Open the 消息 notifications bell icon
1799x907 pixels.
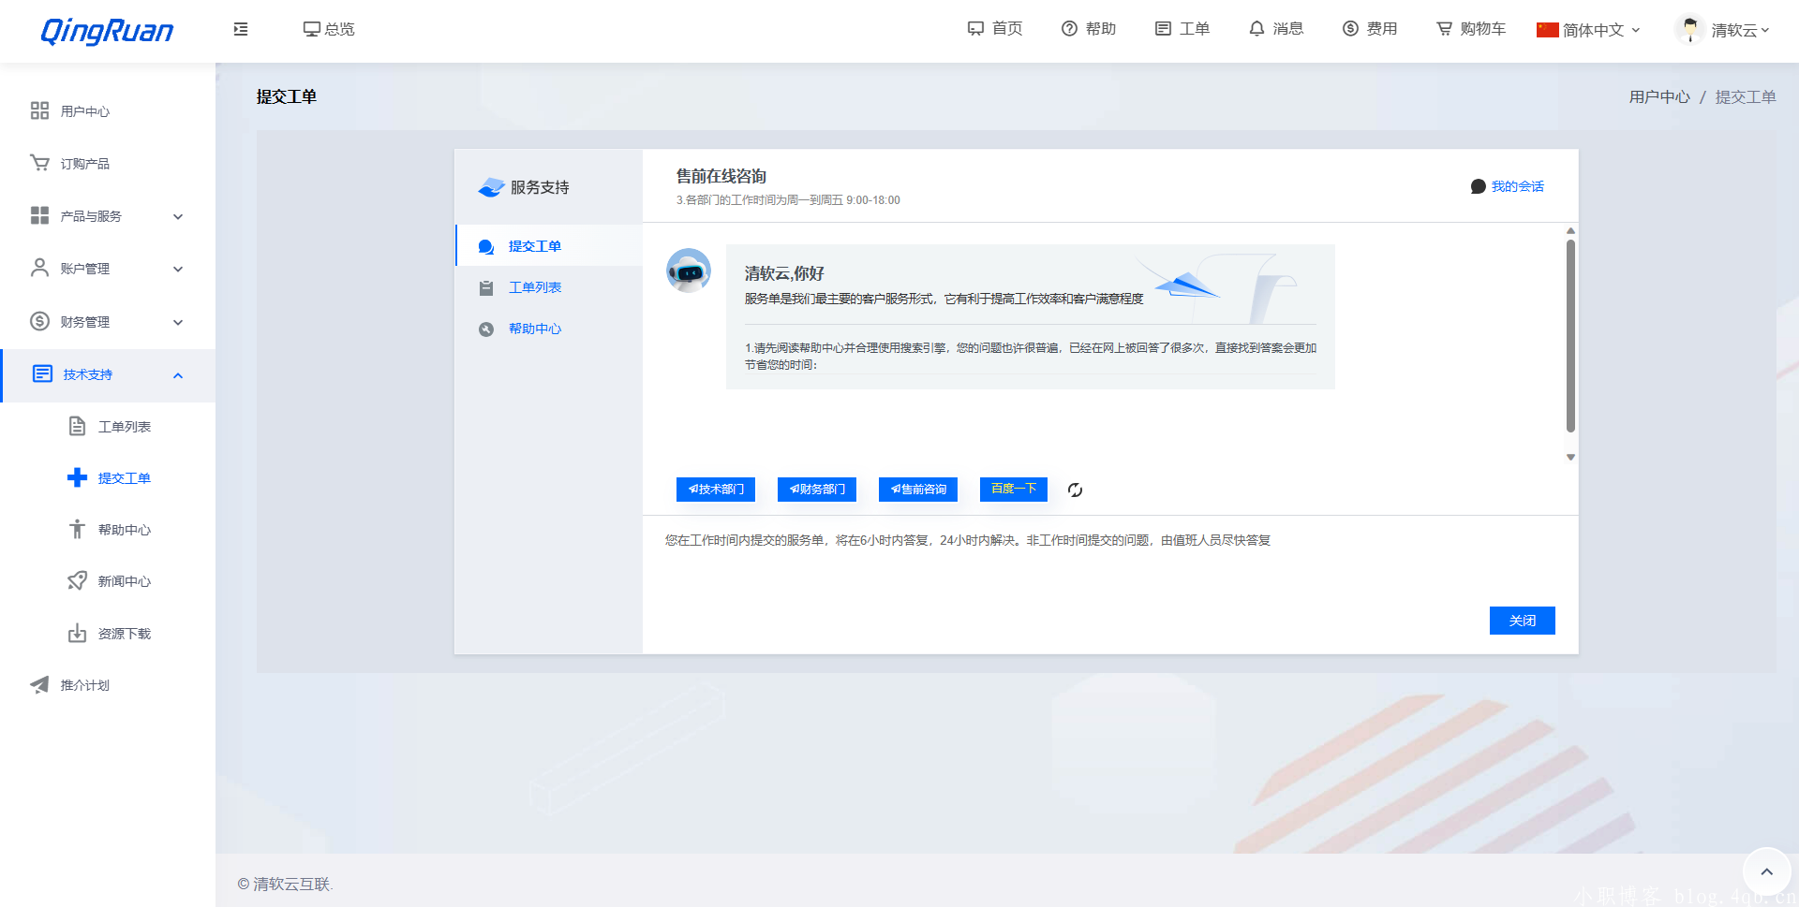(1257, 29)
